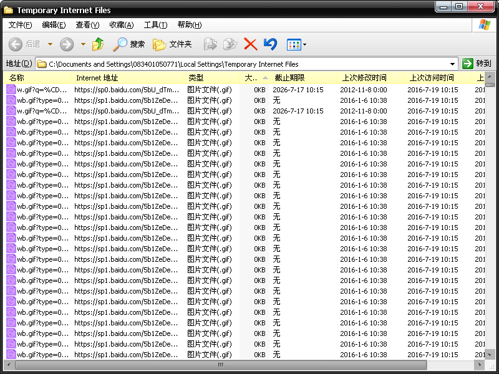Open the Back history dropdown arrow

click(x=50, y=44)
